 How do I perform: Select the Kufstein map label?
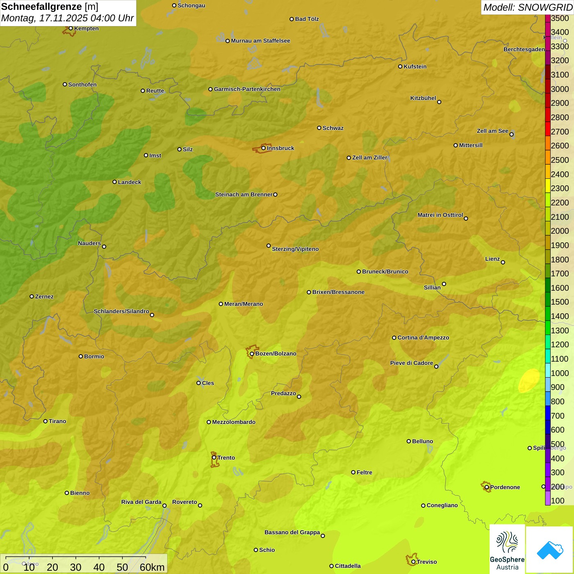pos(415,66)
